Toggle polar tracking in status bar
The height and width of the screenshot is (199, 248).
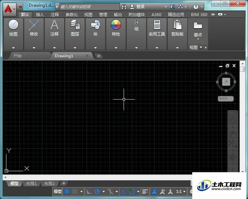97,192
